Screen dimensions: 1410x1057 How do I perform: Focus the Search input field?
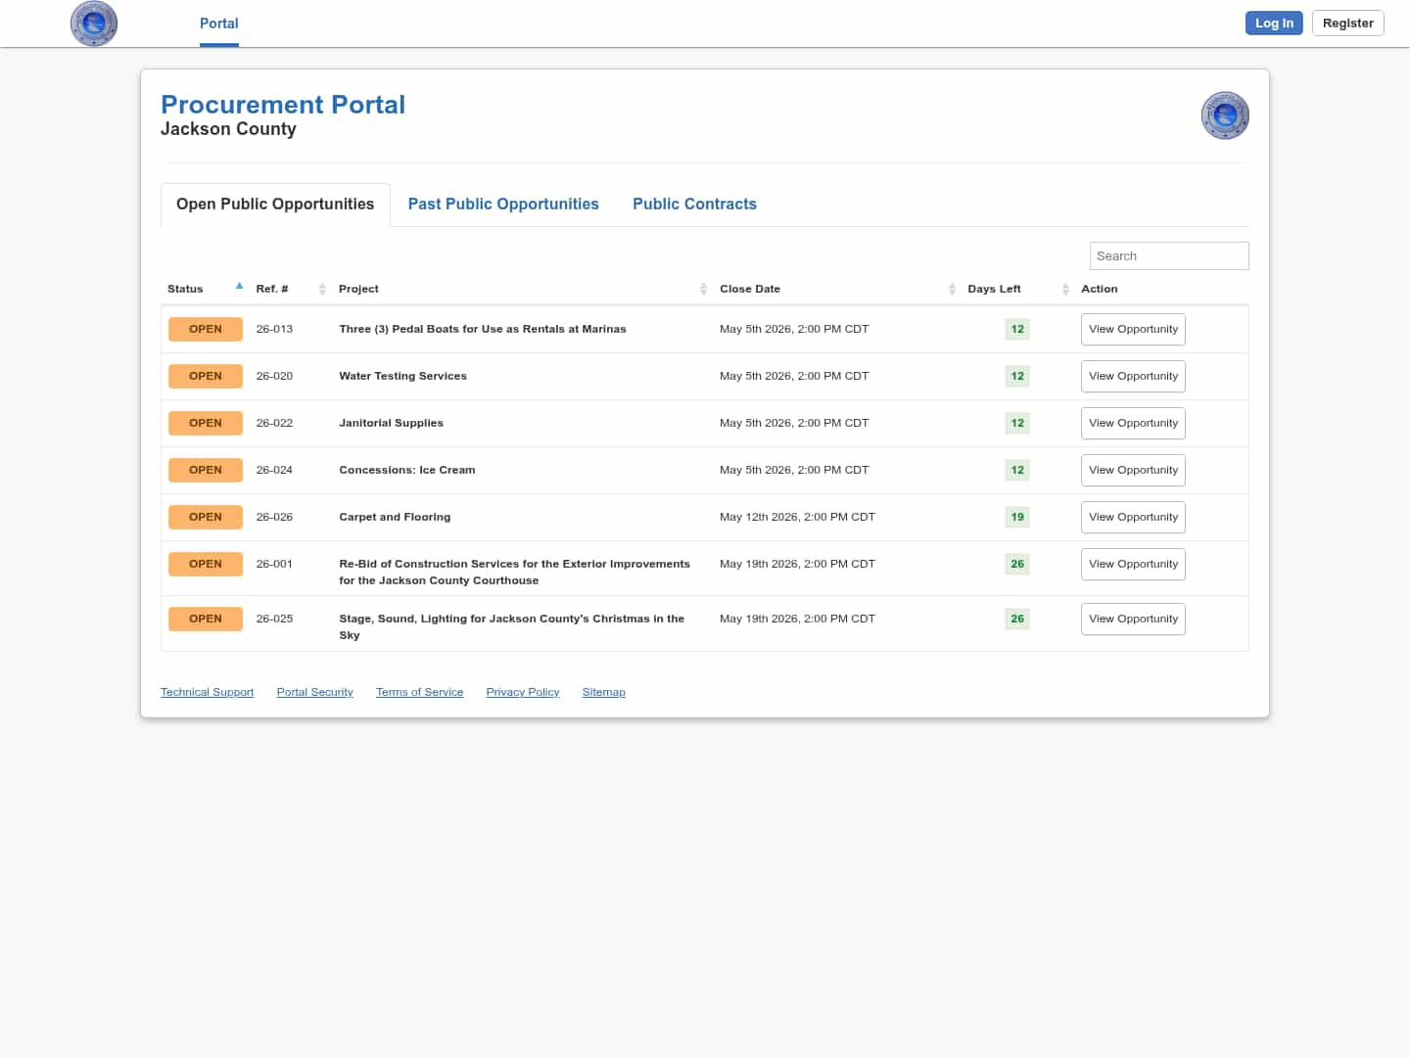click(x=1168, y=255)
